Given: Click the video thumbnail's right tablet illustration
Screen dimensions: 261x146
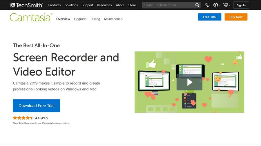Looking at the screenshot, I should tap(226, 81).
